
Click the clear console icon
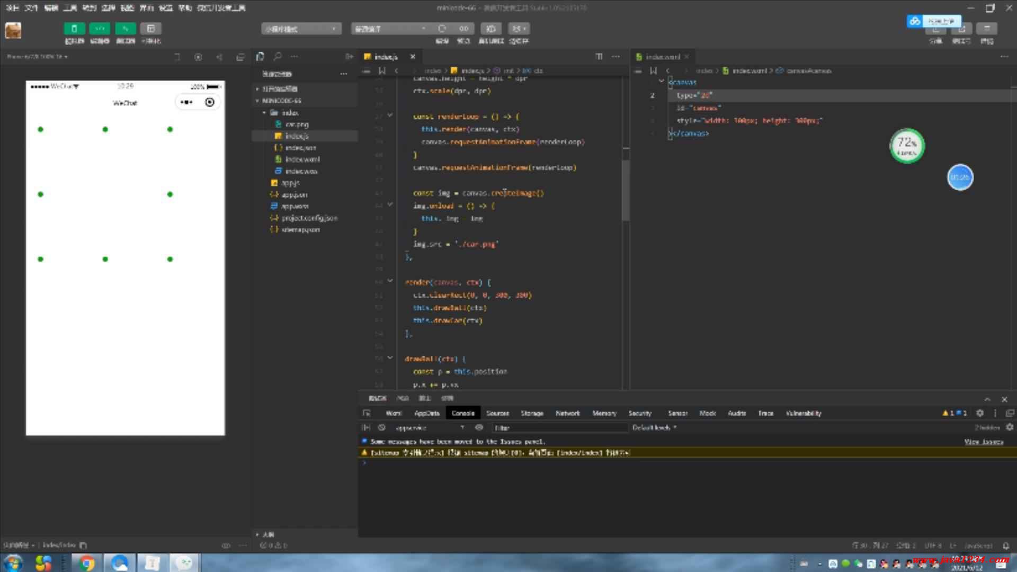381,427
